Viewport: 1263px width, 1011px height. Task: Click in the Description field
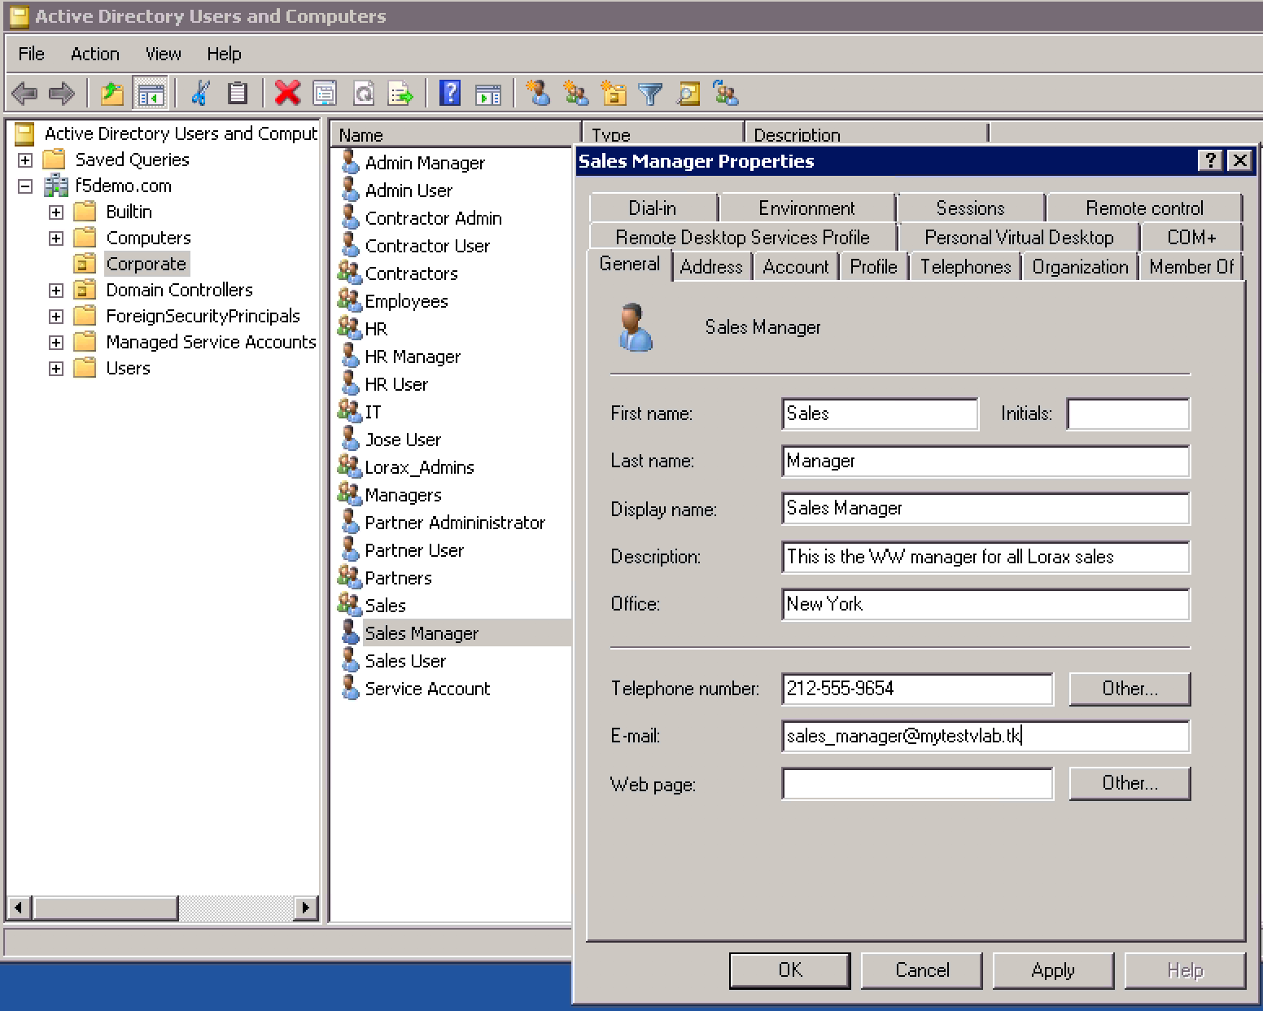click(985, 557)
